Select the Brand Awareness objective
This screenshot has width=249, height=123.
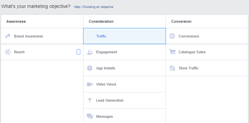pos(42,36)
